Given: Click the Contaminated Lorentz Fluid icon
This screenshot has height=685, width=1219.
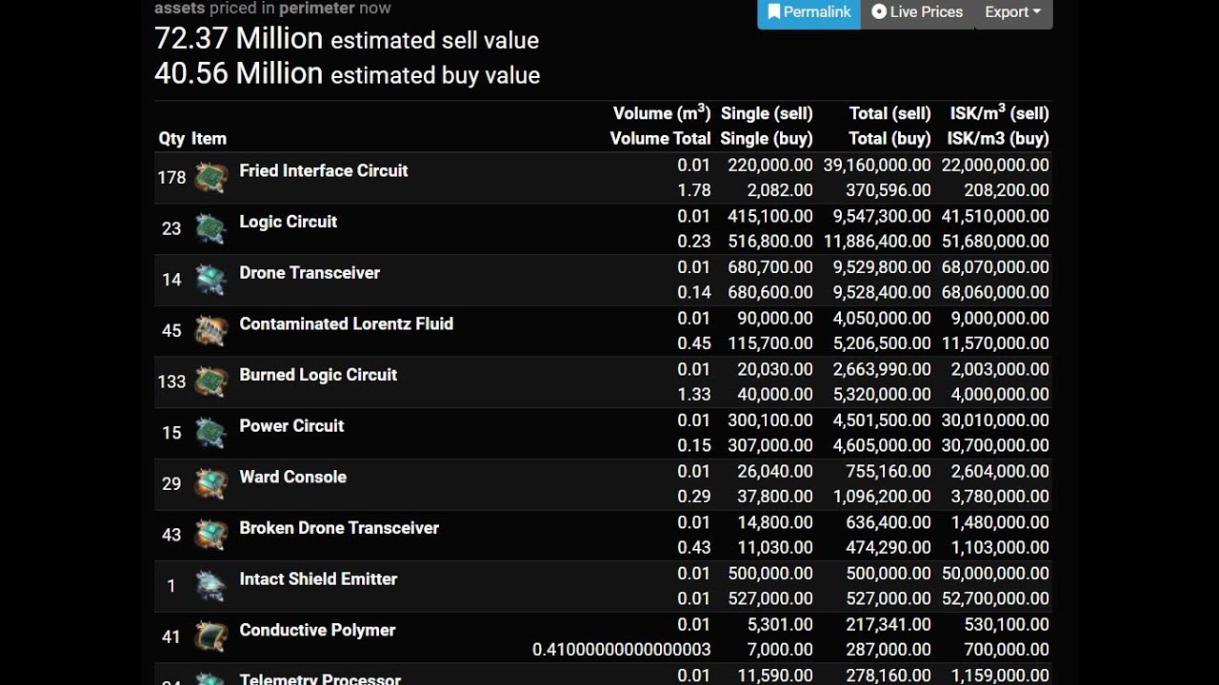Looking at the screenshot, I should [210, 331].
